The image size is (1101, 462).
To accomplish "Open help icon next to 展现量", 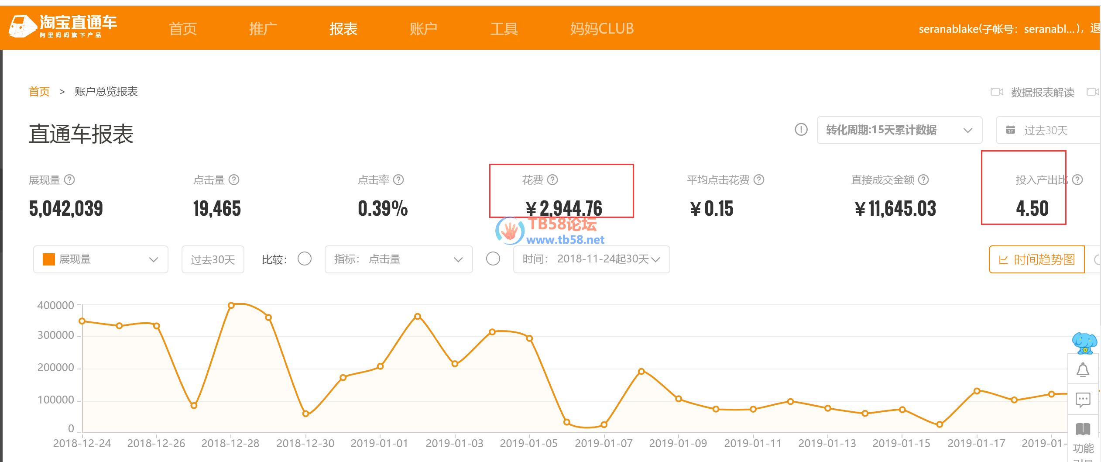I will pyautogui.click(x=69, y=180).
